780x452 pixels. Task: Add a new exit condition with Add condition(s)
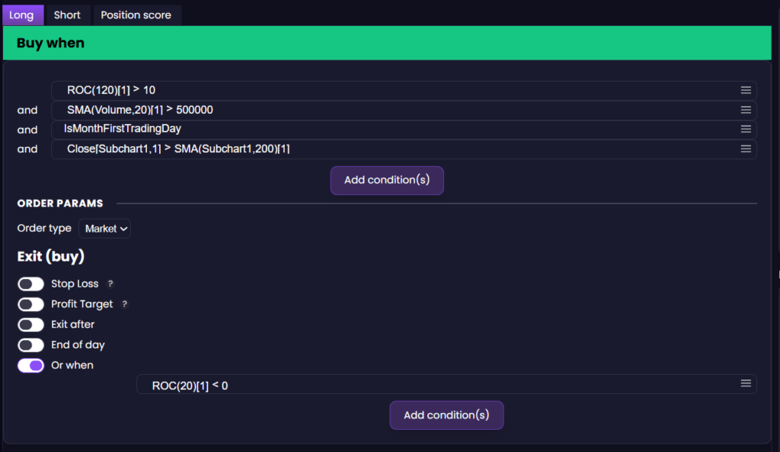446,415
